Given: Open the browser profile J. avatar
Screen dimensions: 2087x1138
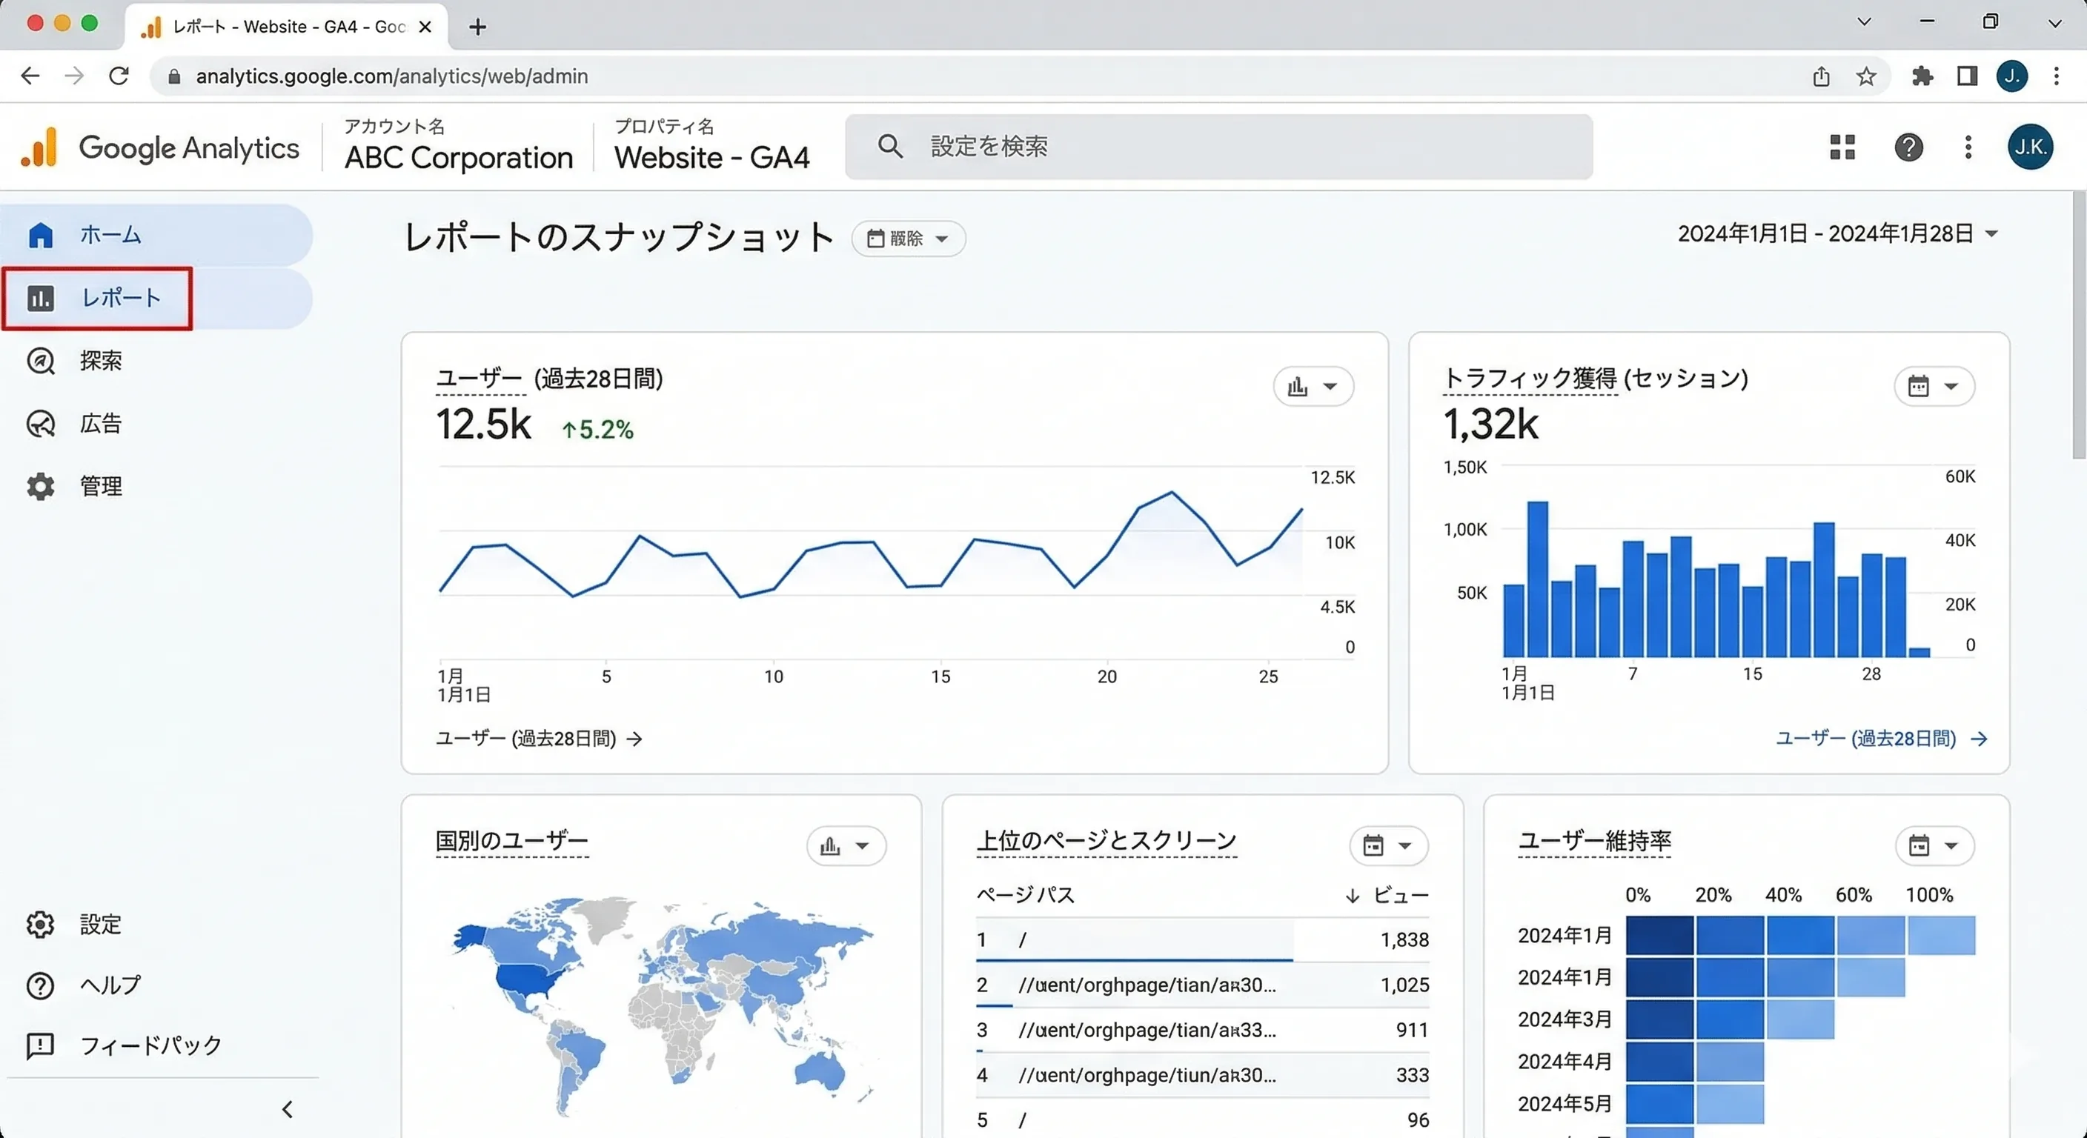Looking at the screenshot, I should pyautogui.click(x=2011, y=76).
